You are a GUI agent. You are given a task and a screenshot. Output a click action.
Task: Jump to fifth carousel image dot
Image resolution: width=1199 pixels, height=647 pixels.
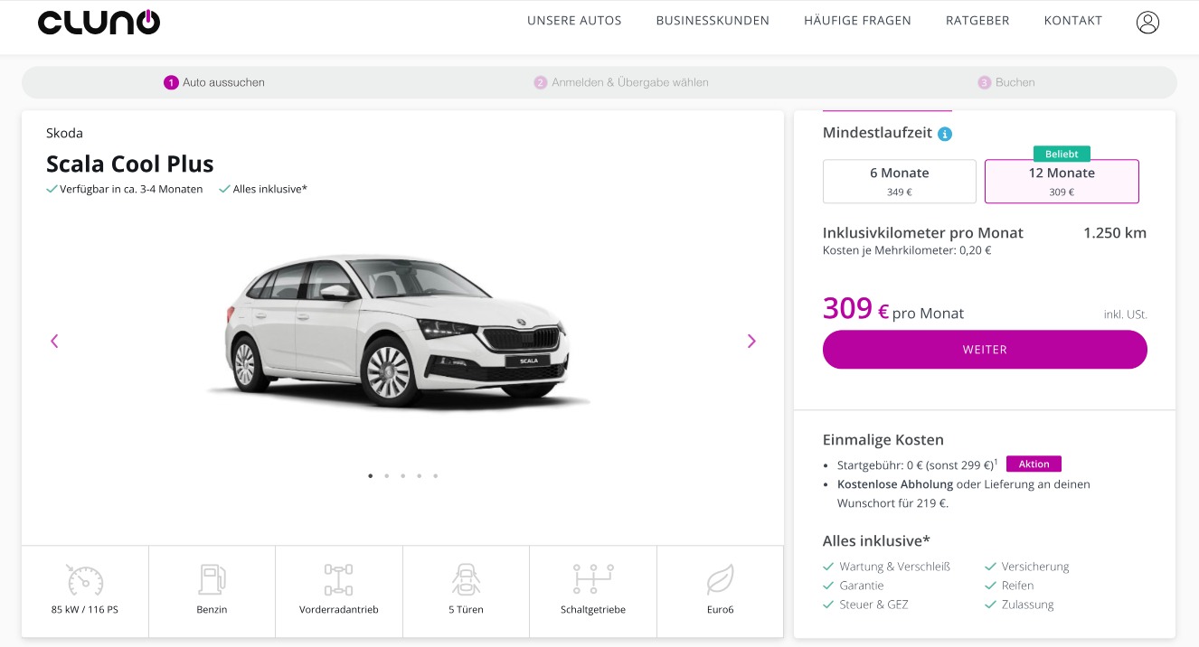[436, 475]
